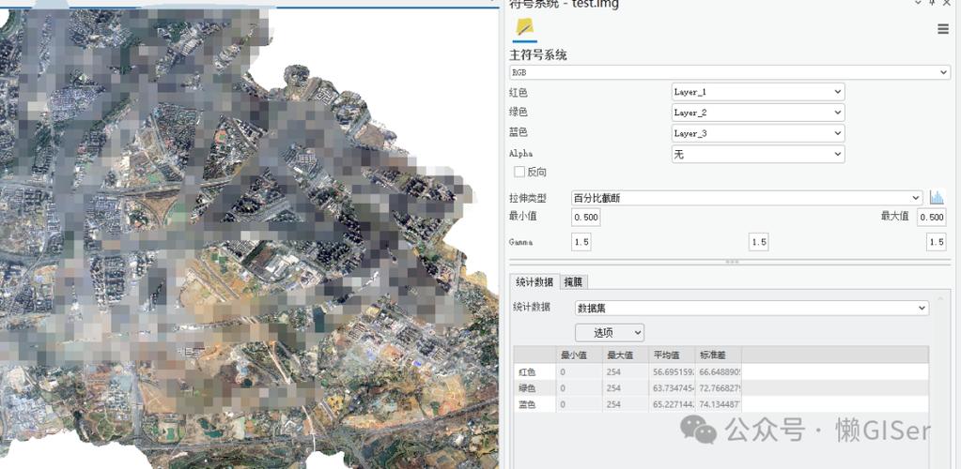Click the pane splitter grip above tabs
Image resolution: width=961 pixels, height=469 pixels.
732,262
